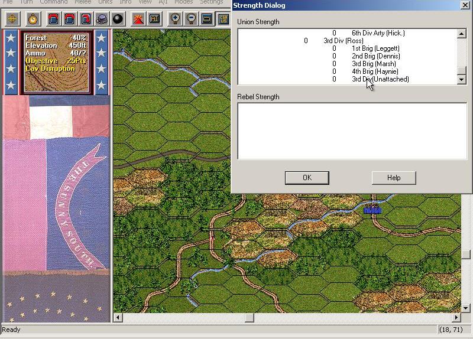Image resolution: width=473 pixels, height=339 pixels.
Task: Click the black cannonball toolbar icon
Action: [x=118, y=18]
